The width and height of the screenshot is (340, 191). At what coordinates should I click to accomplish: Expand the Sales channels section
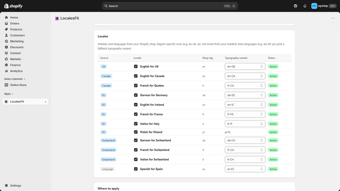tap(15, 79)
